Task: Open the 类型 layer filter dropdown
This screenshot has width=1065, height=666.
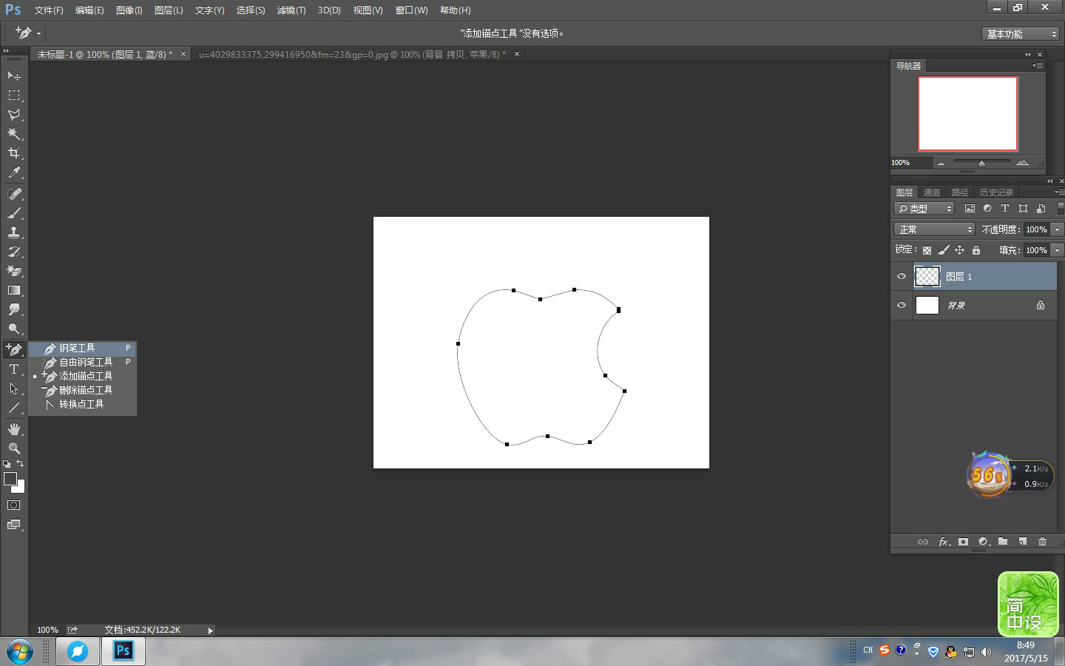Action: pos(924,209)
